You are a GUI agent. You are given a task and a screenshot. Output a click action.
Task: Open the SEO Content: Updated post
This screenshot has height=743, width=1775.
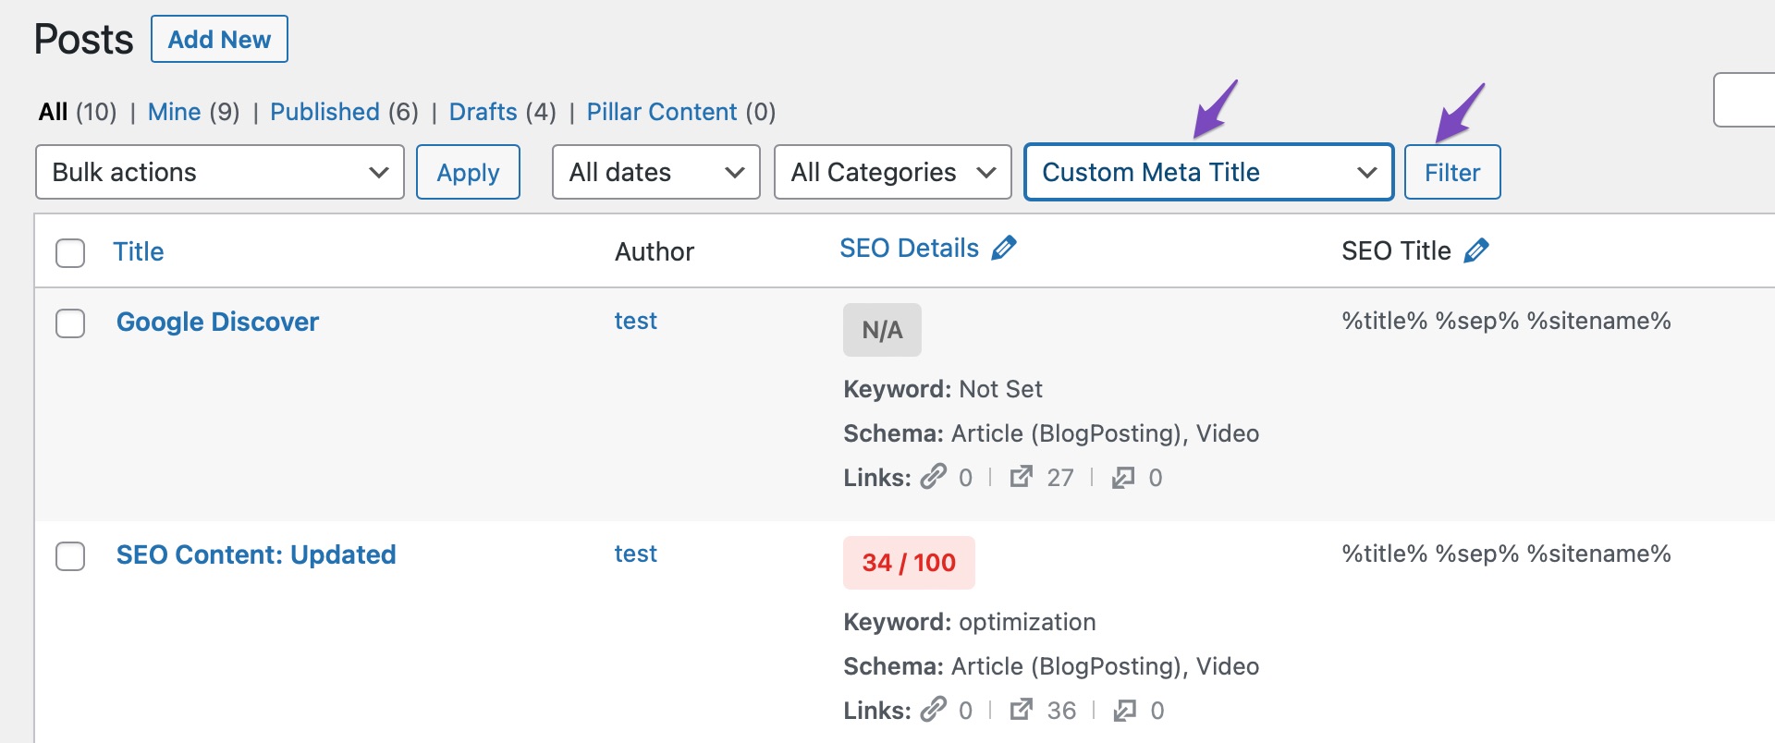coord(256,554)
